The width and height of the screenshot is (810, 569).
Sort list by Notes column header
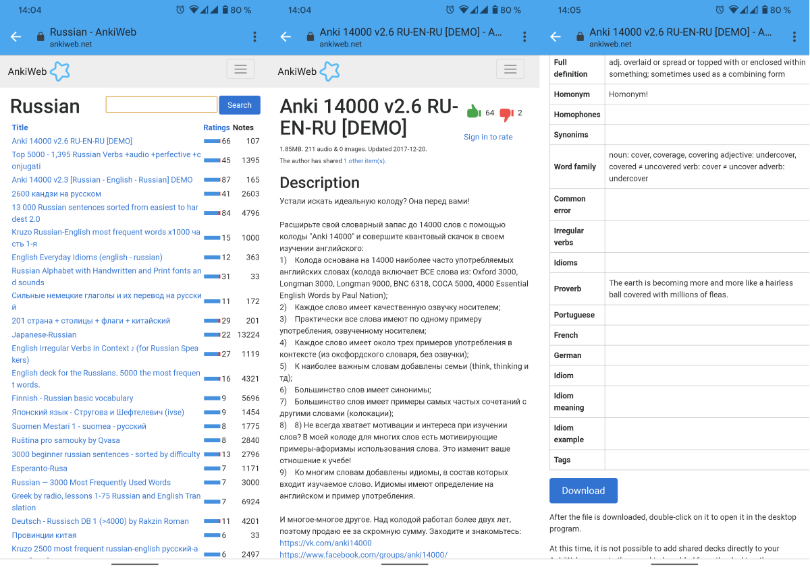(243, 127)
